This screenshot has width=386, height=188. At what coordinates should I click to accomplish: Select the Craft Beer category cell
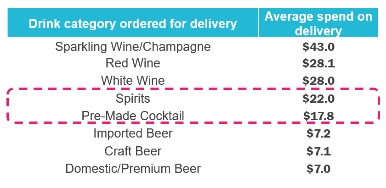pyautogui.click(x=133, y=151)
